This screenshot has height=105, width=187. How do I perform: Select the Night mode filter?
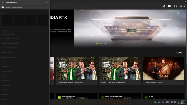(6, 85)
